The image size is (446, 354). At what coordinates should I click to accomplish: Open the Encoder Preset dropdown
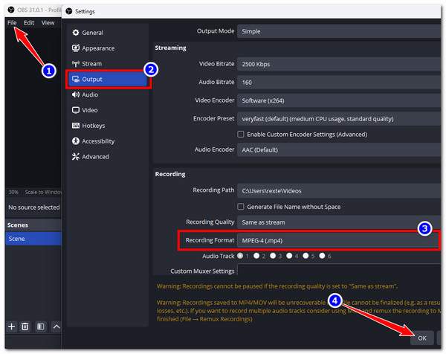pos(339,119)
